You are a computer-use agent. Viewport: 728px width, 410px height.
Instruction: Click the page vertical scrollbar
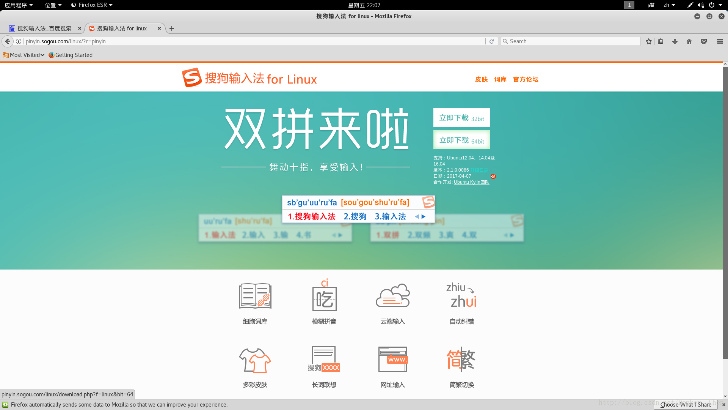coord(725,213)
